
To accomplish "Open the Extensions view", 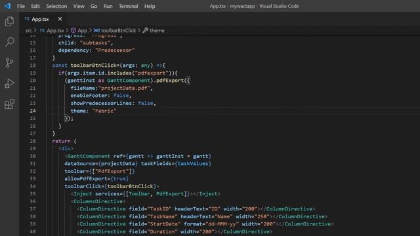I will [9, 104].
